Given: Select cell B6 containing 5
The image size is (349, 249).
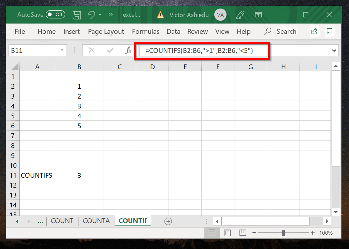Looking at the screenshot, I should point(79,126).
